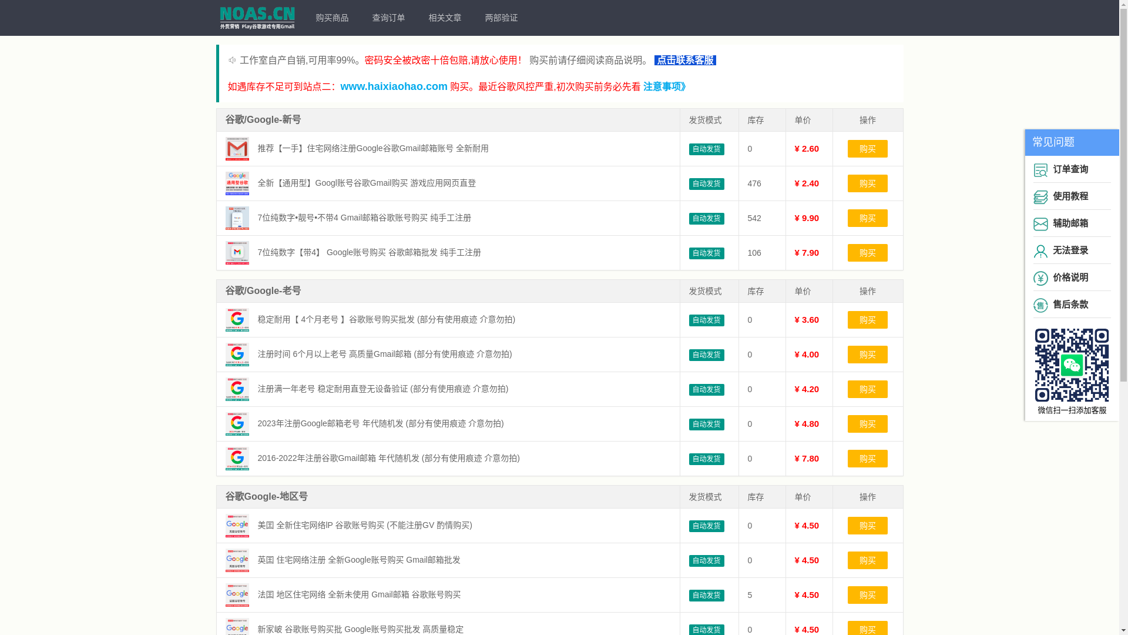Click the Google icon for 2023年注册 row
The width and height of the screenshot is (1128, 635).
[237, 424]
